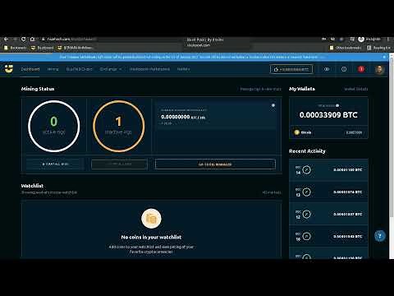The image size is (394, 296).
Task: Close the blue announcement banner
Action: [x=384, y=57]
